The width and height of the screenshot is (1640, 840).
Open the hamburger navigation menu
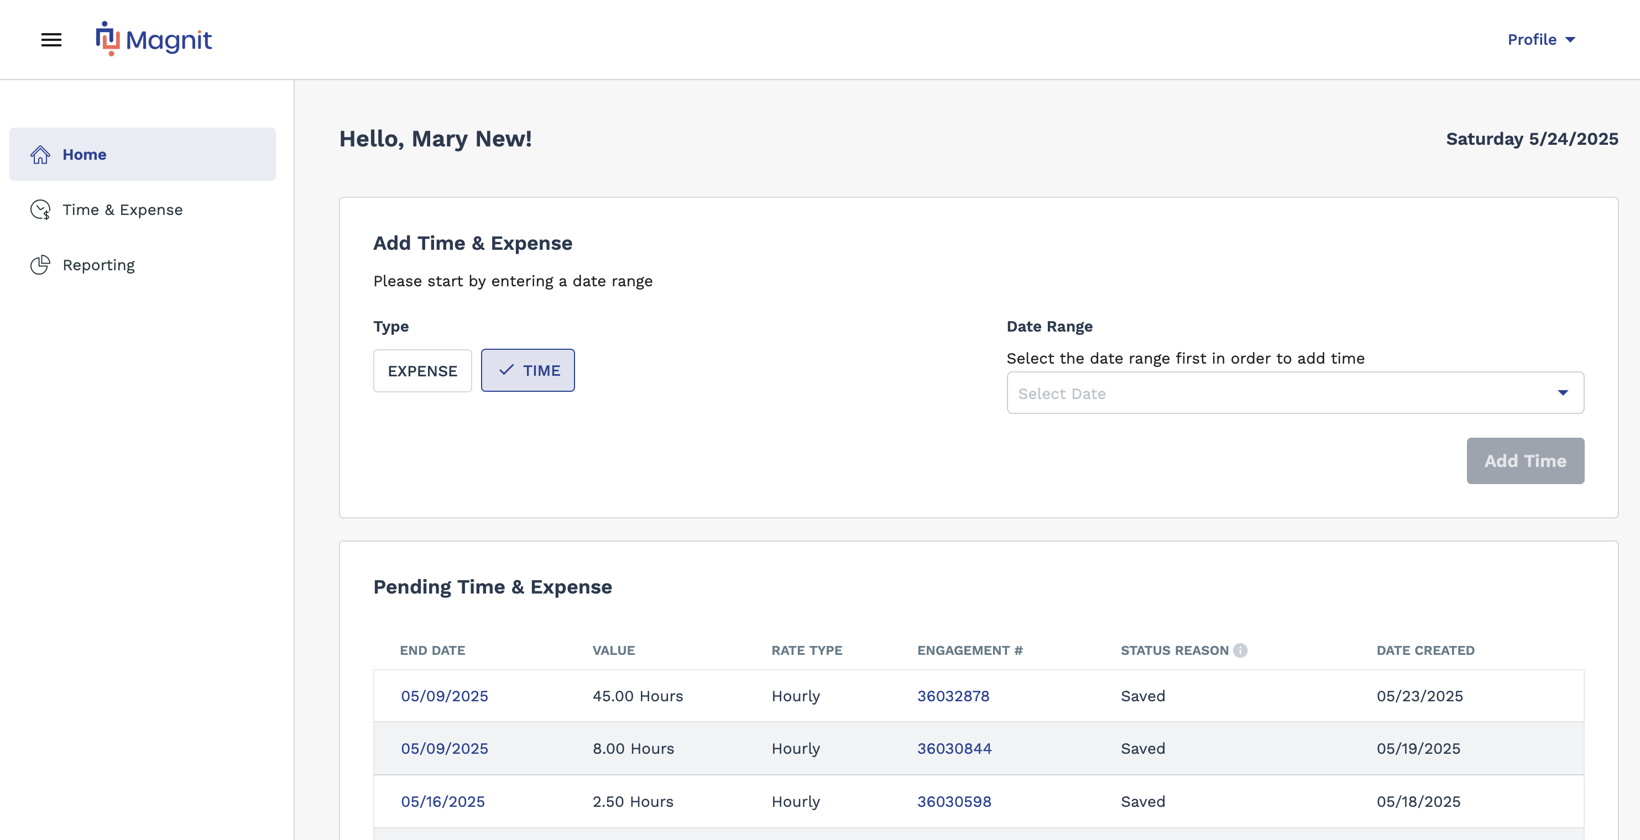[51, 39]
